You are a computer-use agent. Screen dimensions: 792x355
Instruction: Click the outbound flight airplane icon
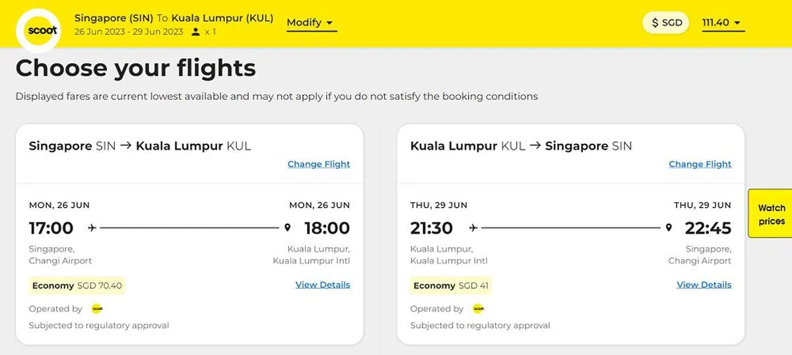(x=92, y=228)
